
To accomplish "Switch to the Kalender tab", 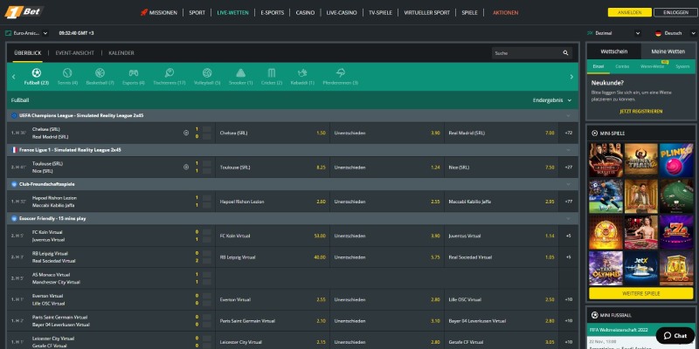I will tap(121, 53).
